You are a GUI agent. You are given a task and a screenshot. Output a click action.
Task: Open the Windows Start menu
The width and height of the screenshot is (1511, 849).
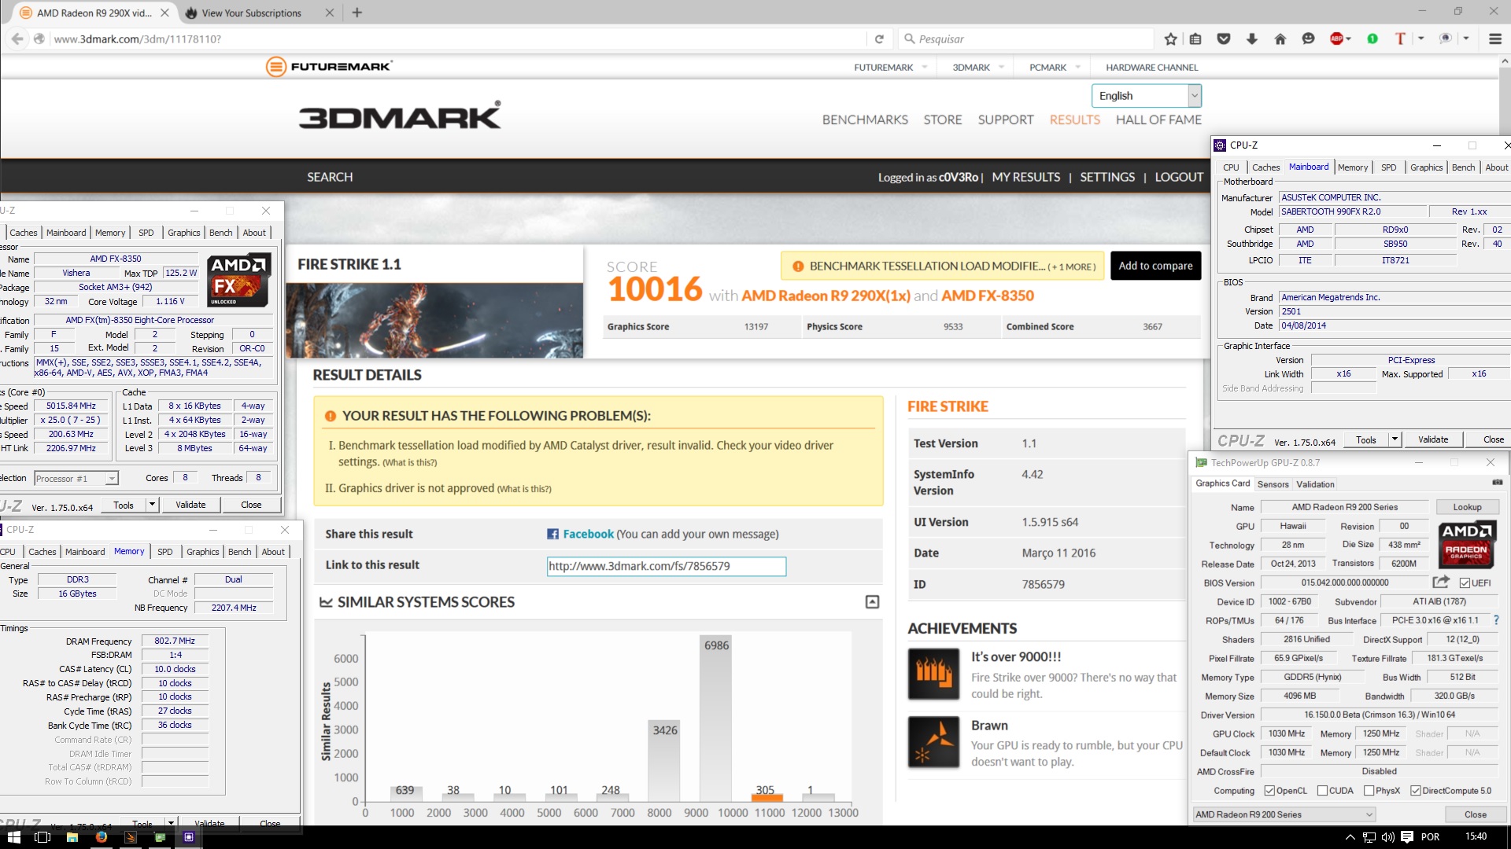(13, 837)
